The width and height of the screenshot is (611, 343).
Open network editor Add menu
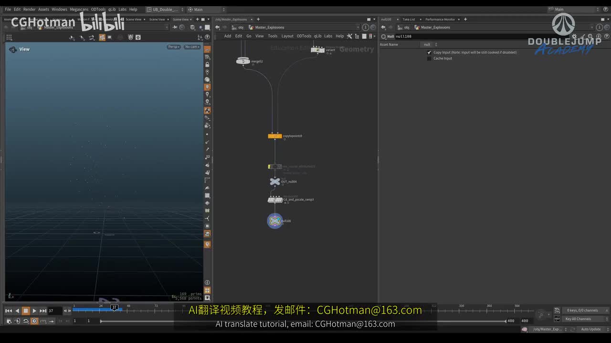pyautogui.click(x=228, y=36)
